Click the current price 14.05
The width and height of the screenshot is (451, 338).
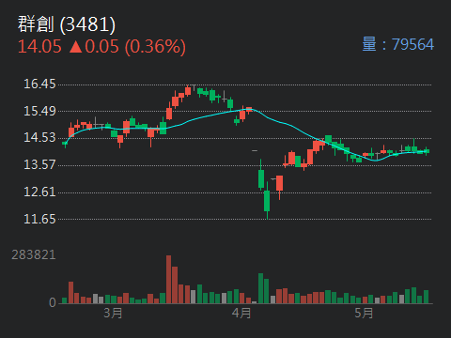coord(39,47)
